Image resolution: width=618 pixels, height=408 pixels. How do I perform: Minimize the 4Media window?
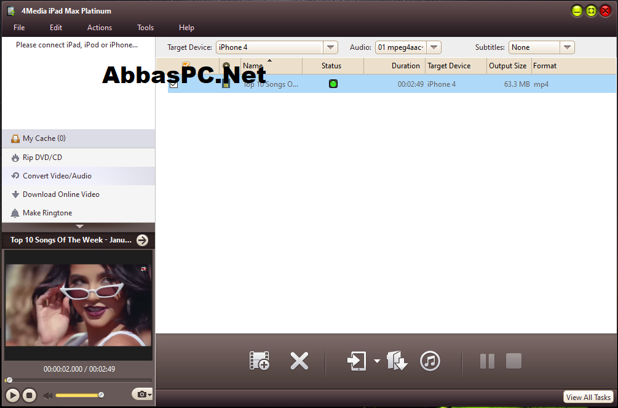coord(577,11)
